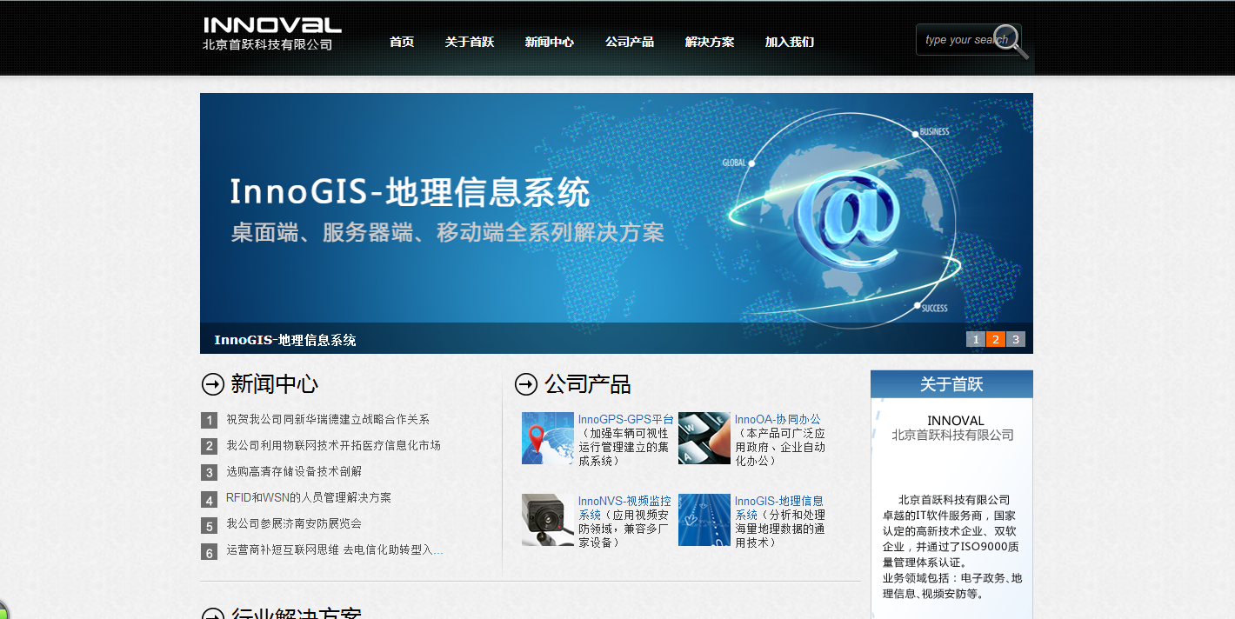Click number 1 badge in news list
Screen dimensions: 1235x619
pos(209,421)
